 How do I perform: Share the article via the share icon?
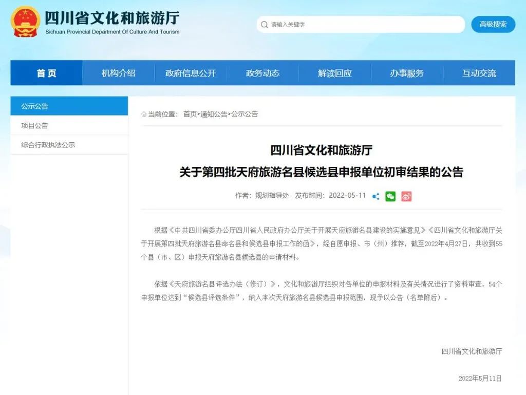click(375, 196)
